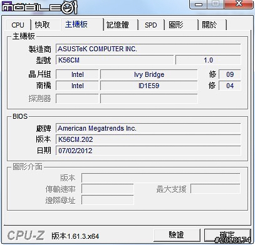The image size is (255, 245).
Task: Click the southbridge revision 04 field
Action: point(230,86)
